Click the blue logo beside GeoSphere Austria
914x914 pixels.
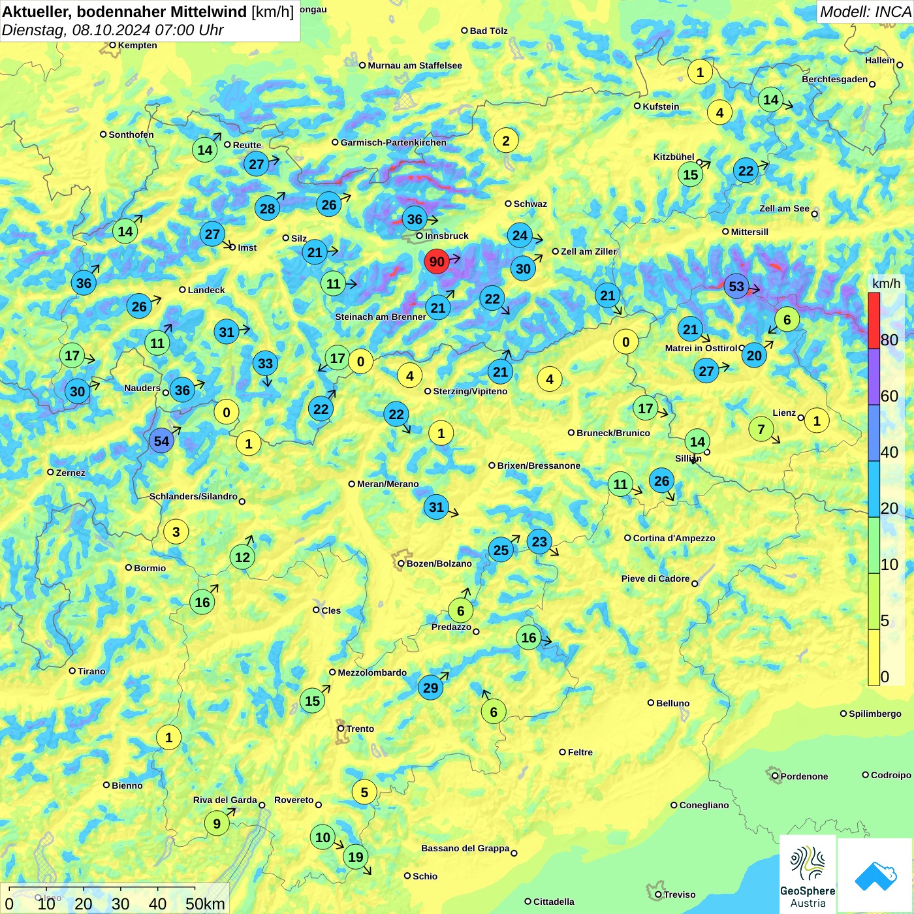pyautogui.click(x=875, y=875)
